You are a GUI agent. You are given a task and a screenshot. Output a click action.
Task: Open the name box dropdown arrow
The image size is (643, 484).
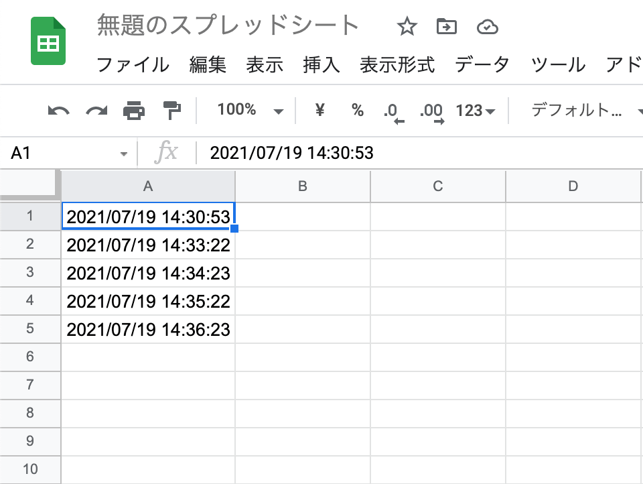pyautogui.click(x=123, y=154)
